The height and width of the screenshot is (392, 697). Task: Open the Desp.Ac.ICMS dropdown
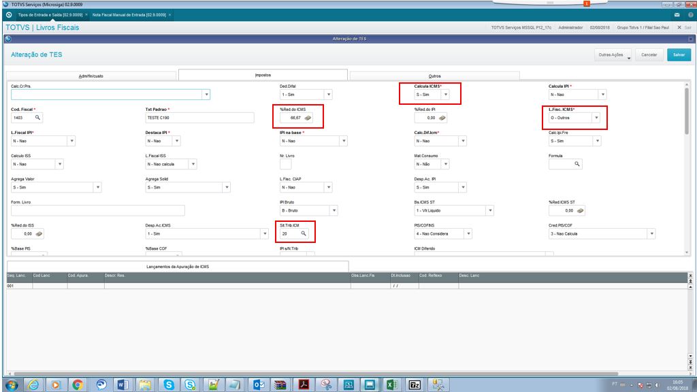(x=265, y=234)
